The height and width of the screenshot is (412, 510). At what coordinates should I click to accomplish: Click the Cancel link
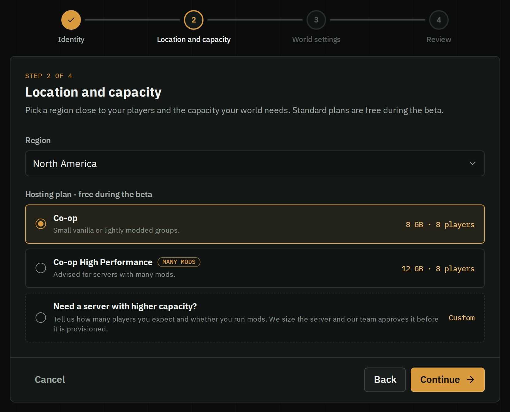click(x=50, y=380)
